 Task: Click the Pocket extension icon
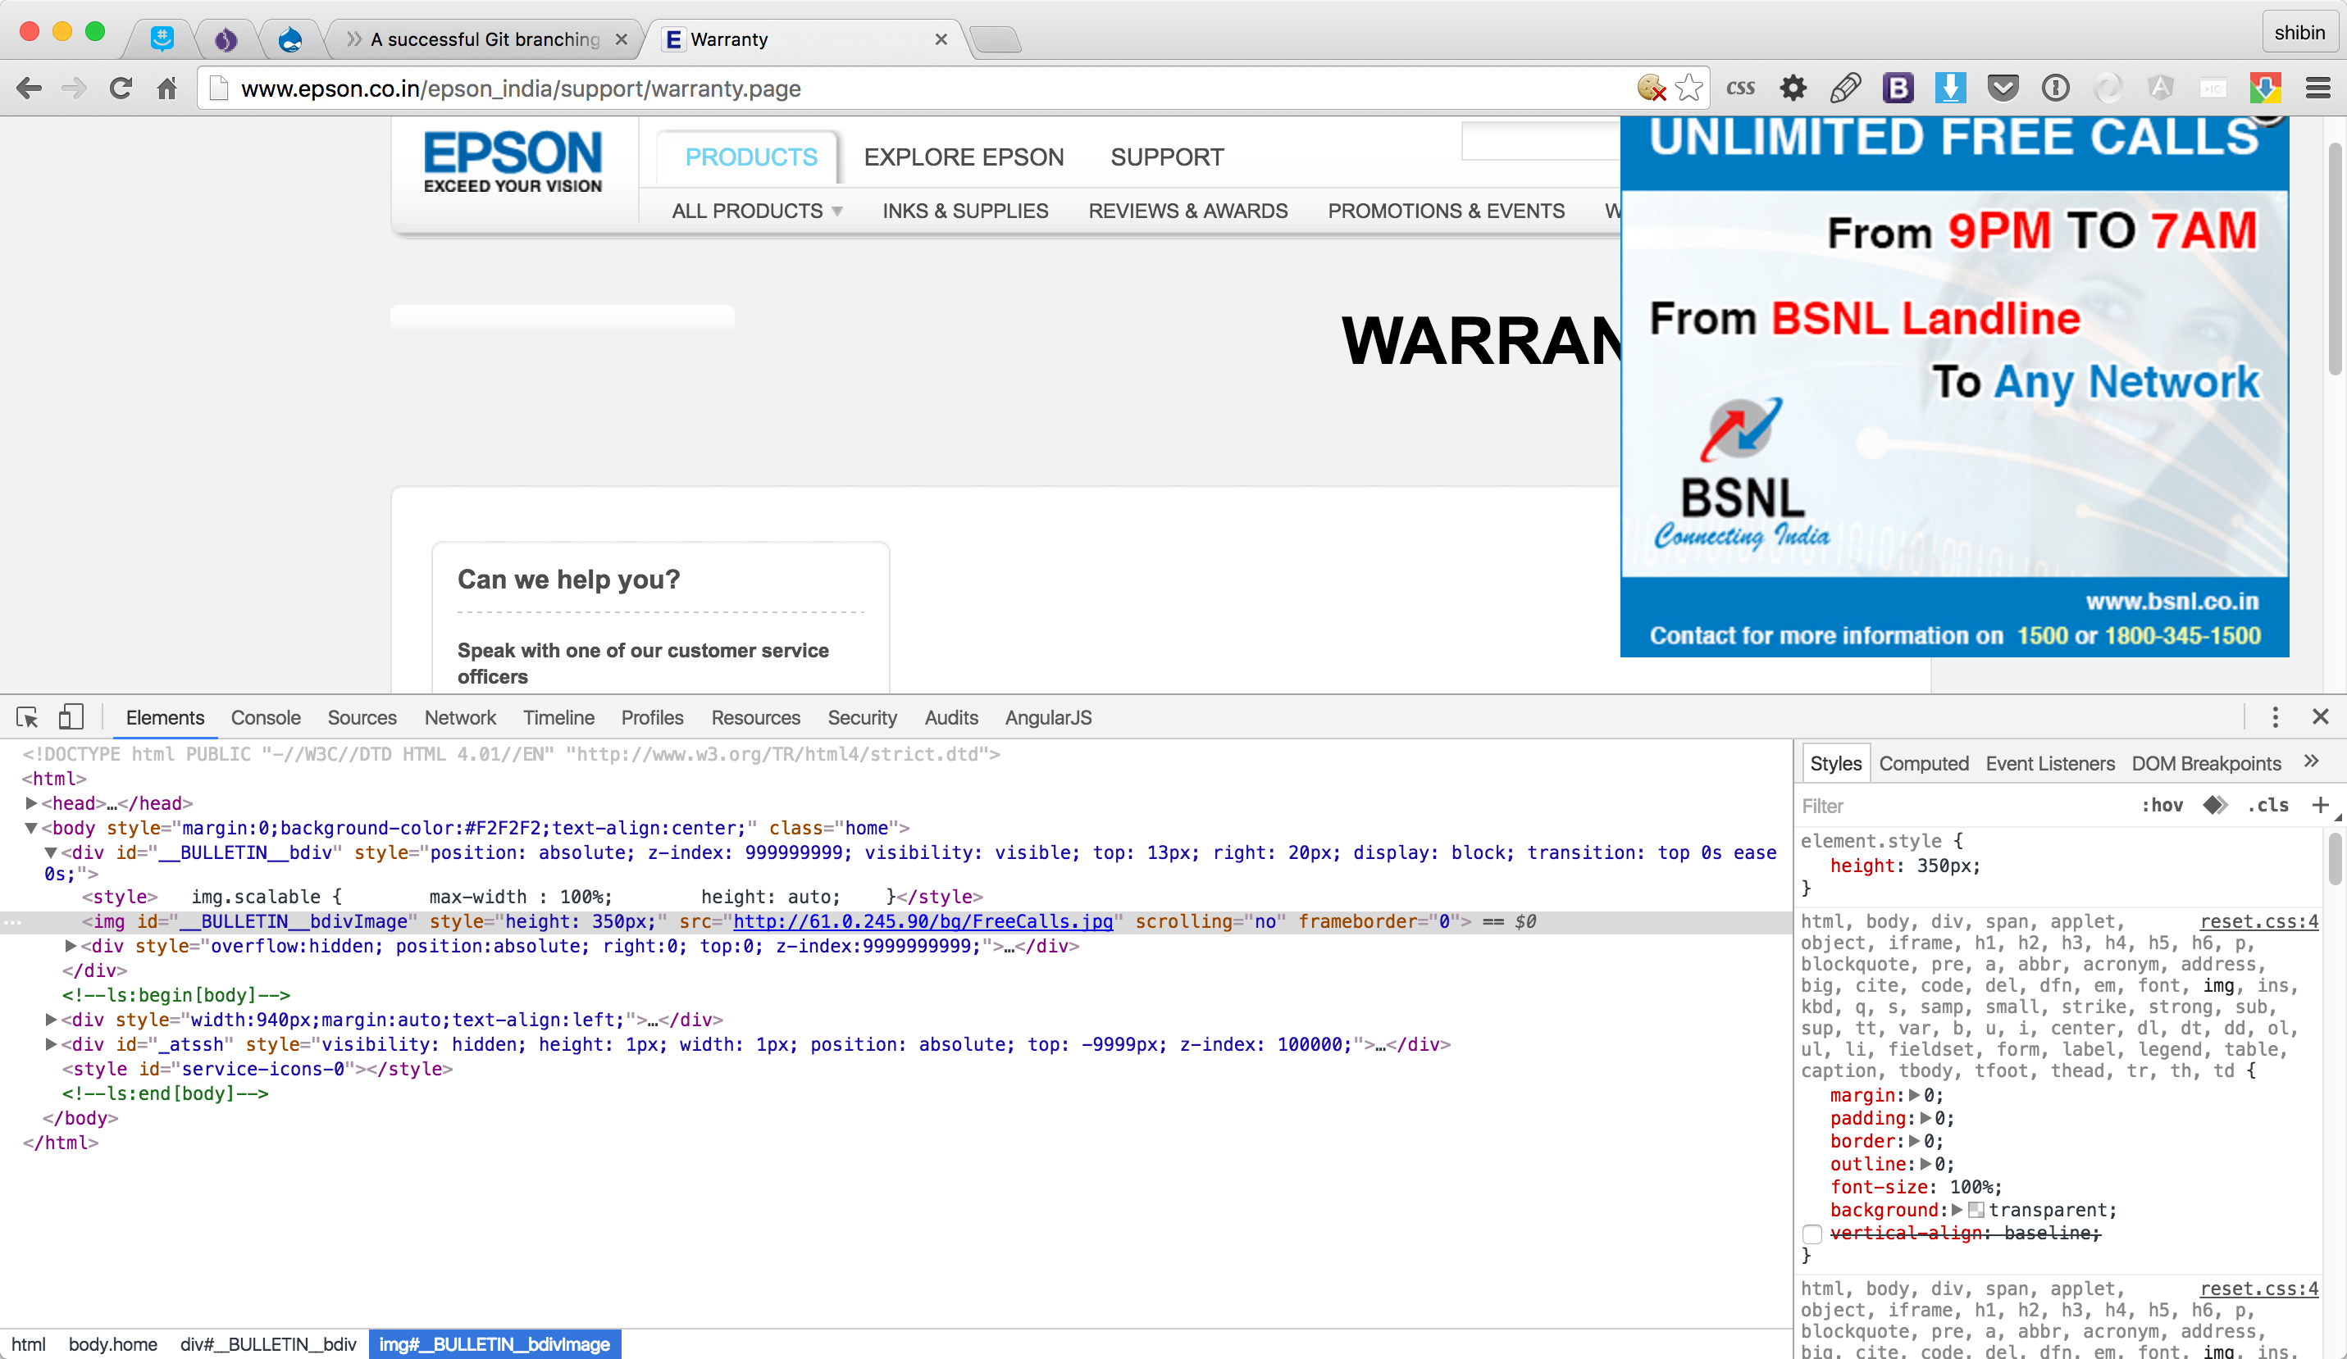click(2003, 89)
